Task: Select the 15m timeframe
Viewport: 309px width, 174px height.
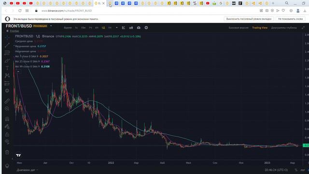Action: [x=83, y=28]
